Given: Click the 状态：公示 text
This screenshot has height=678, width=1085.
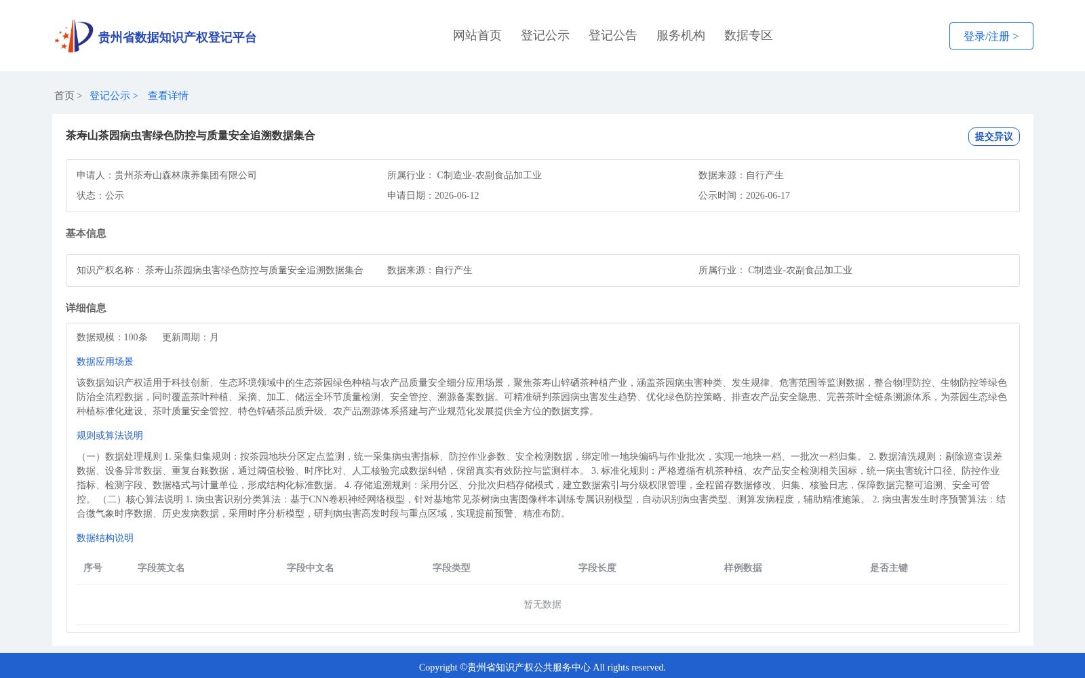Looking at the screenshot, I should (x=100, y=195).
